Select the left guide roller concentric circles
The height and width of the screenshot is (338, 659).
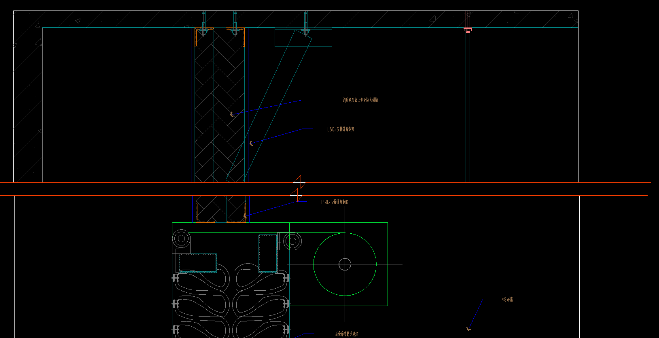[x=182, y=239]
